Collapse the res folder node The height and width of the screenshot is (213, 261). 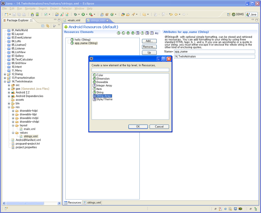(9, 107)
